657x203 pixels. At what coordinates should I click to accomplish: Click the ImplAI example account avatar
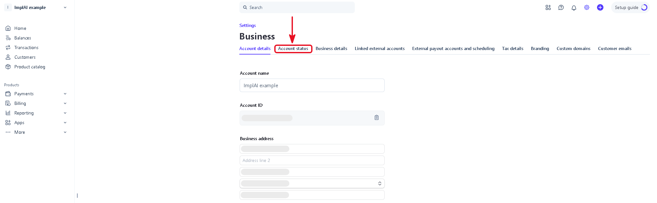[x=8, y=7]
